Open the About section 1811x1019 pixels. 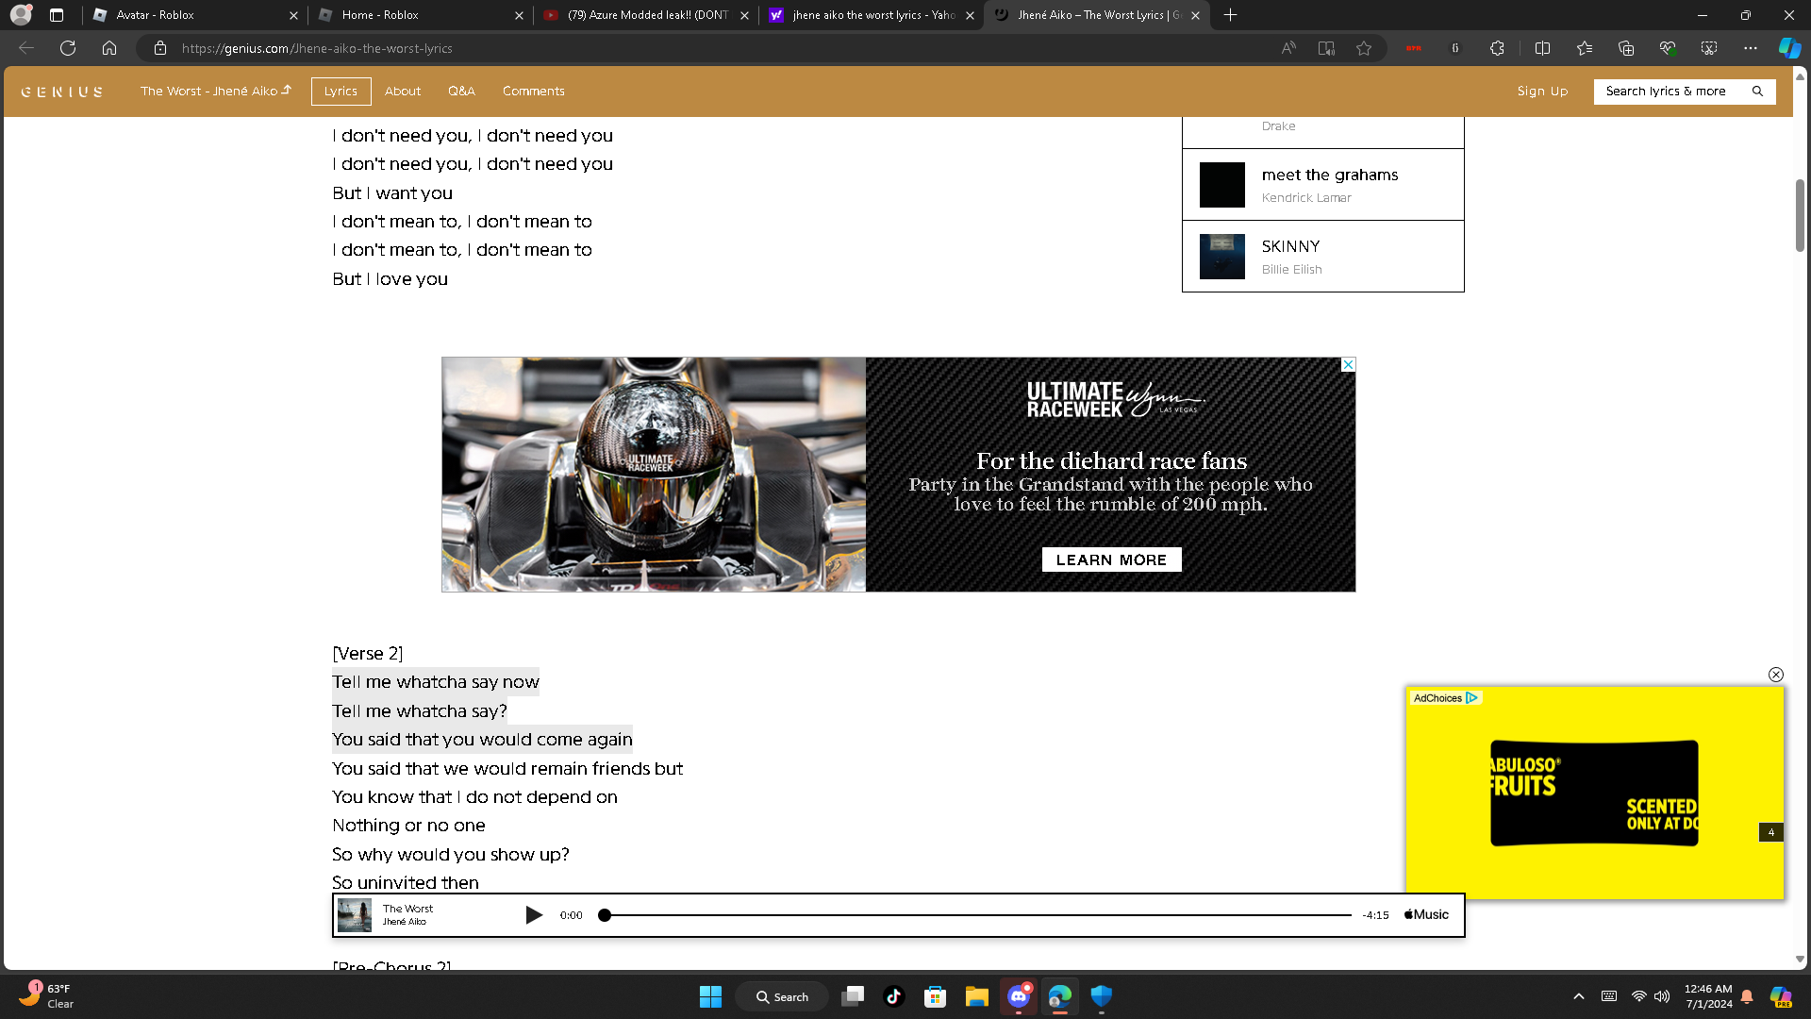[403, 92]
